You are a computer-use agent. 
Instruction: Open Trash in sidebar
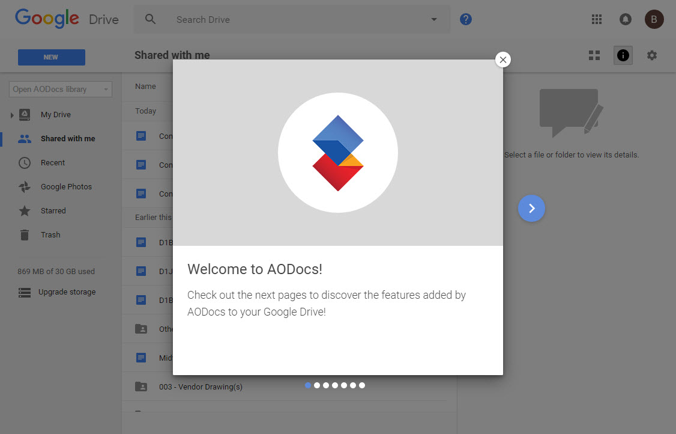(50, 235)
